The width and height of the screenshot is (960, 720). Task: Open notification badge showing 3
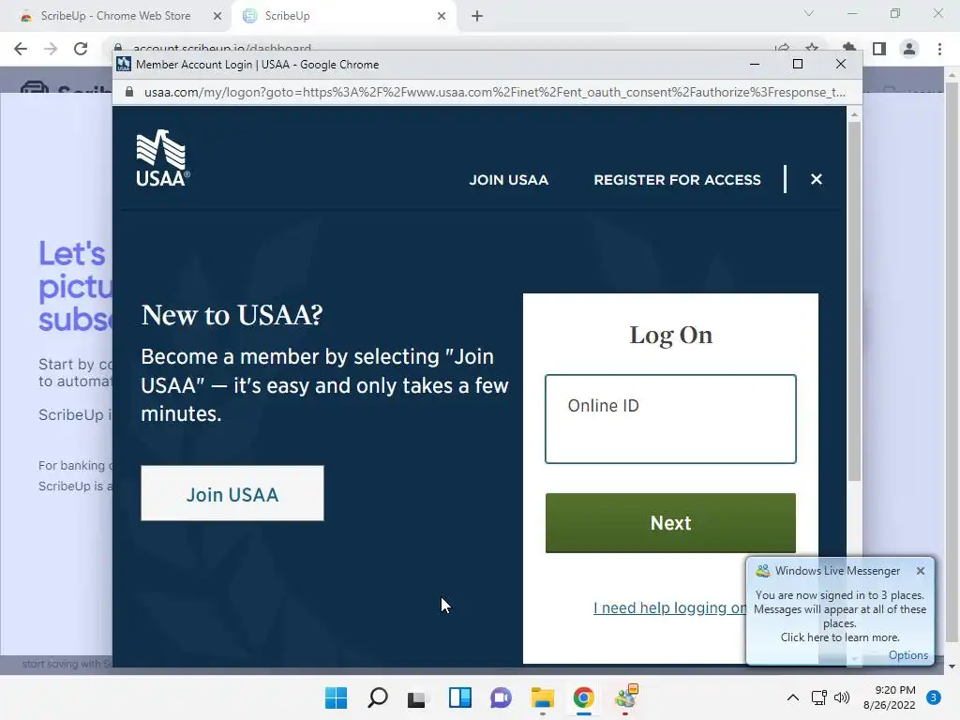point(933,697)
